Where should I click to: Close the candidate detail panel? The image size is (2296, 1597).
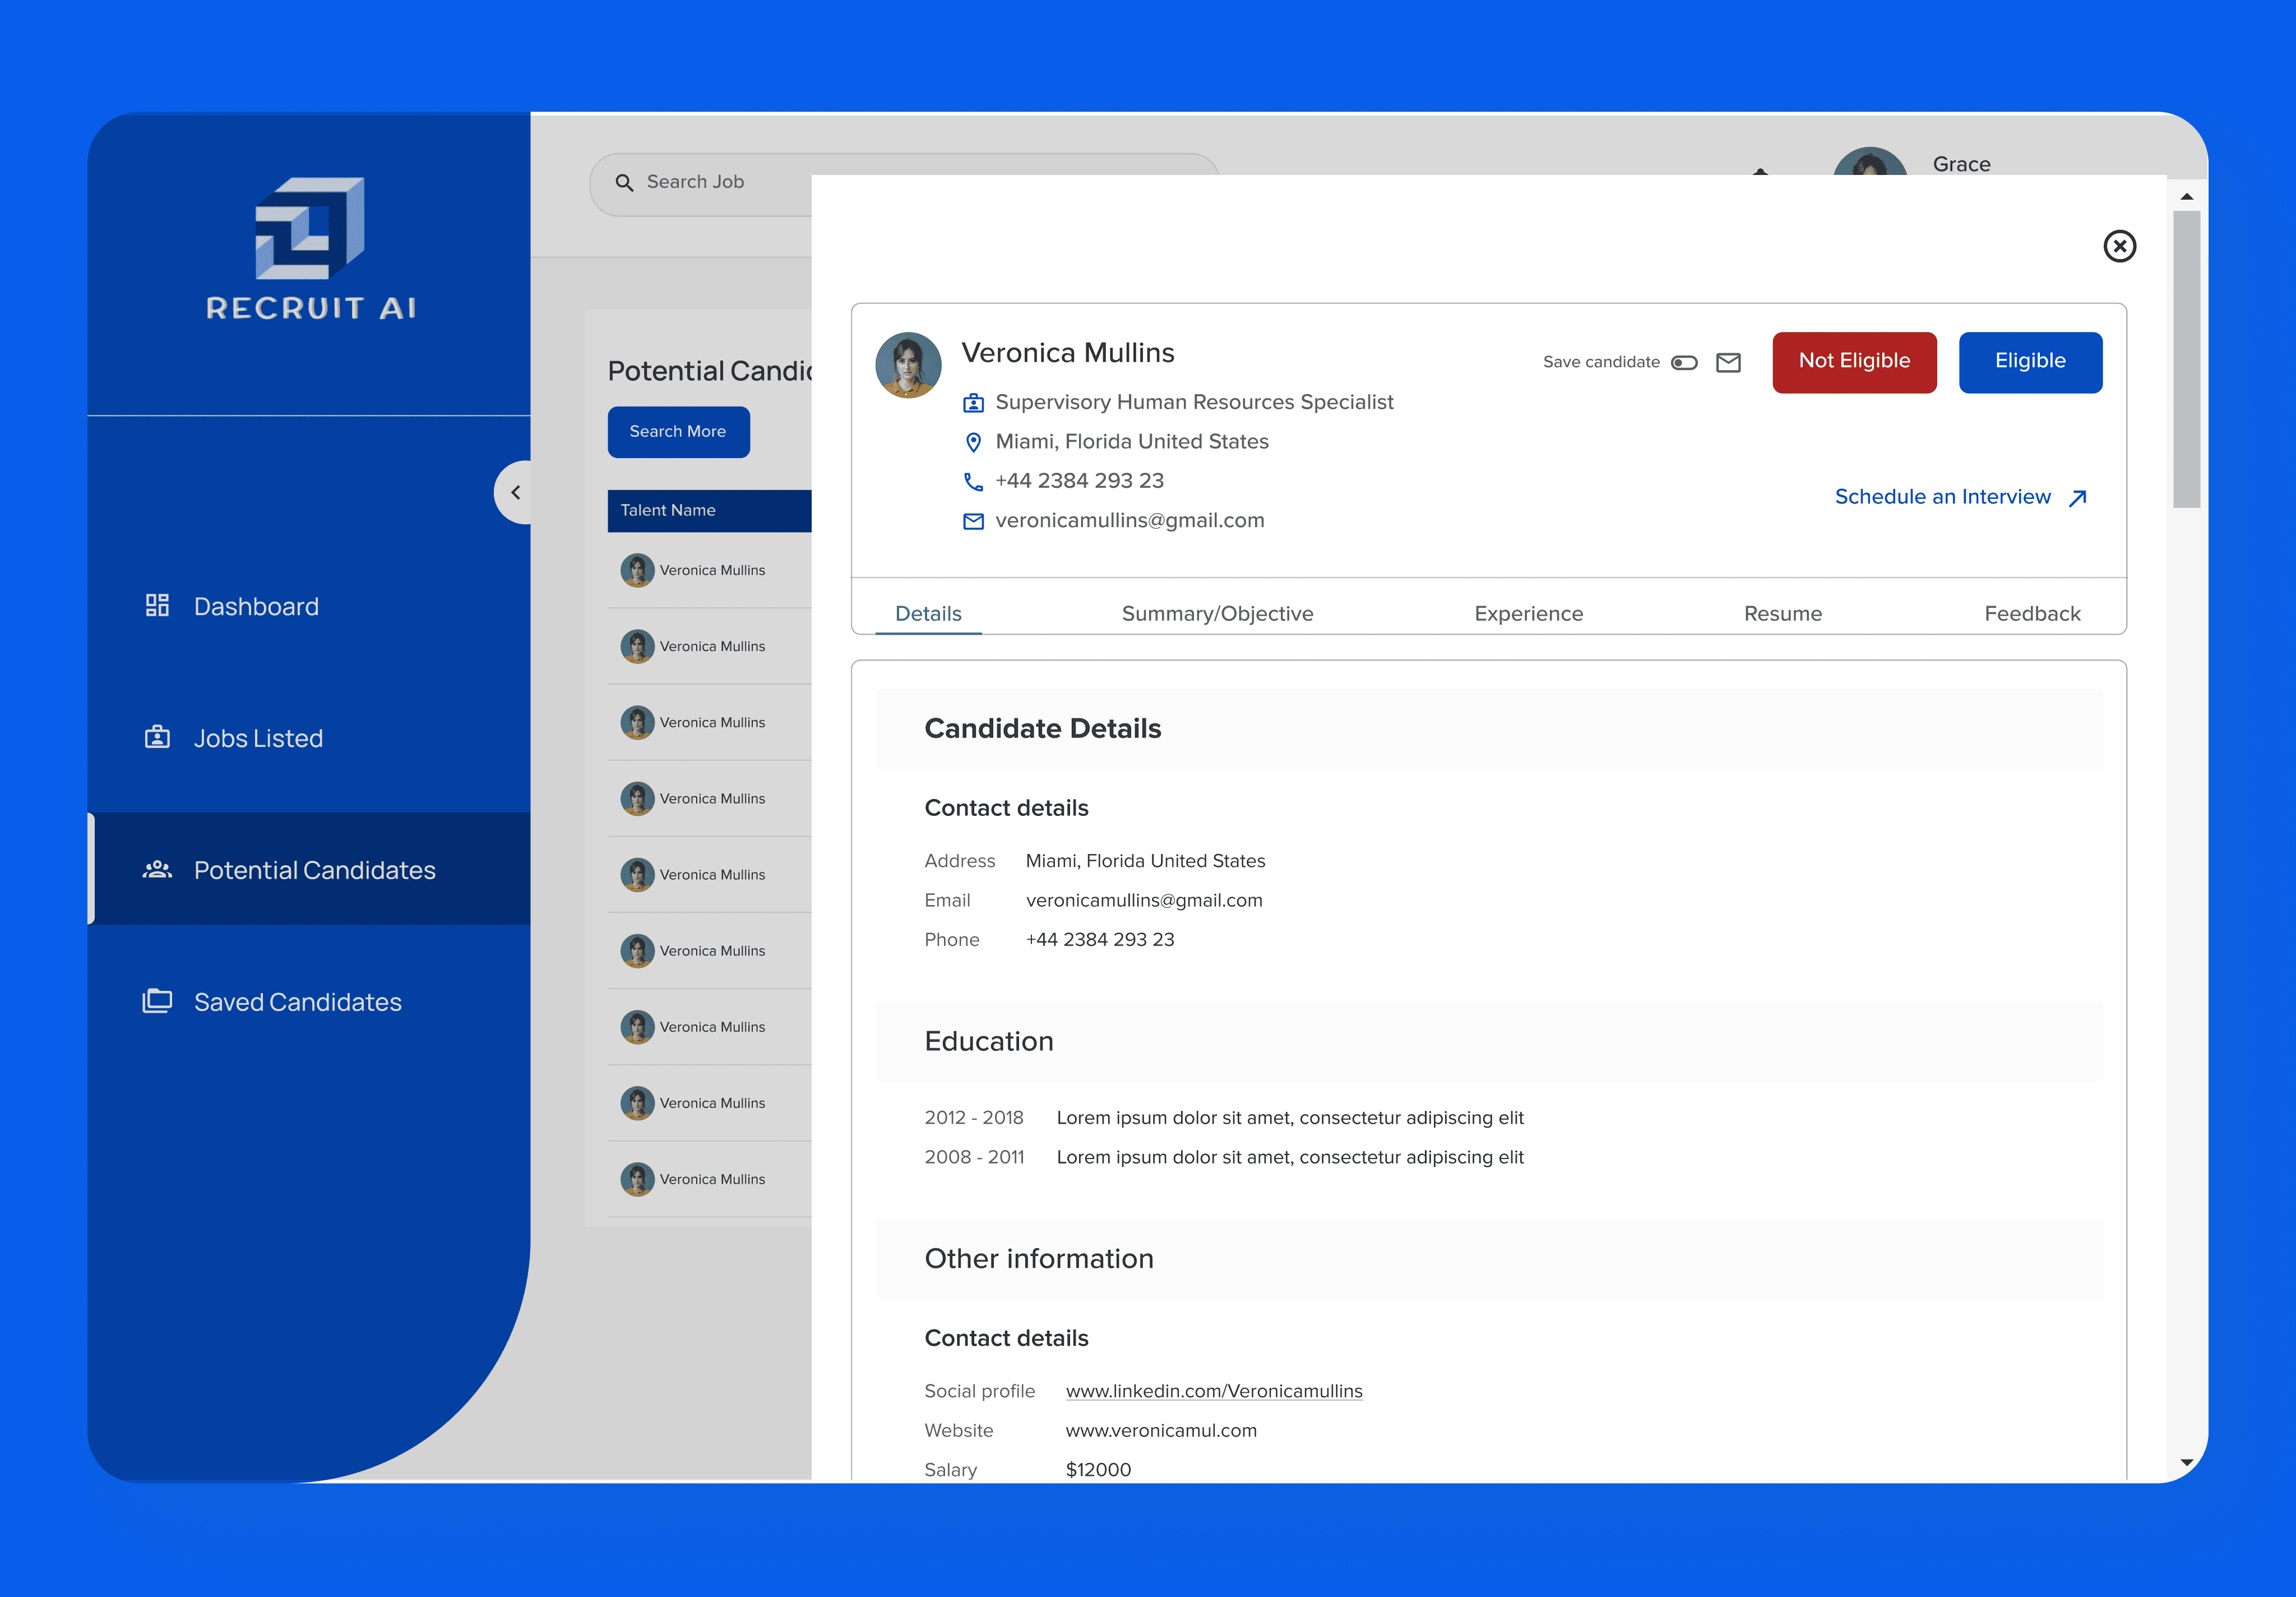(x=2119, y=246)
